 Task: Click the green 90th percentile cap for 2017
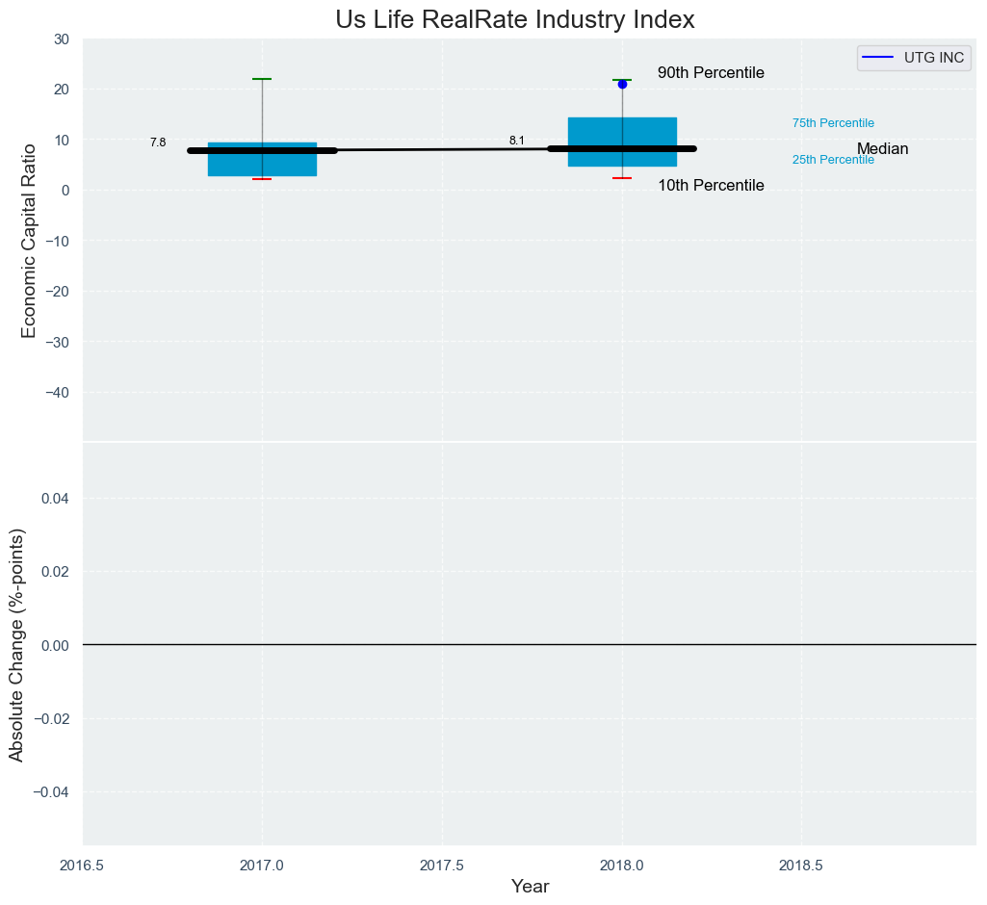click(262, 79)
